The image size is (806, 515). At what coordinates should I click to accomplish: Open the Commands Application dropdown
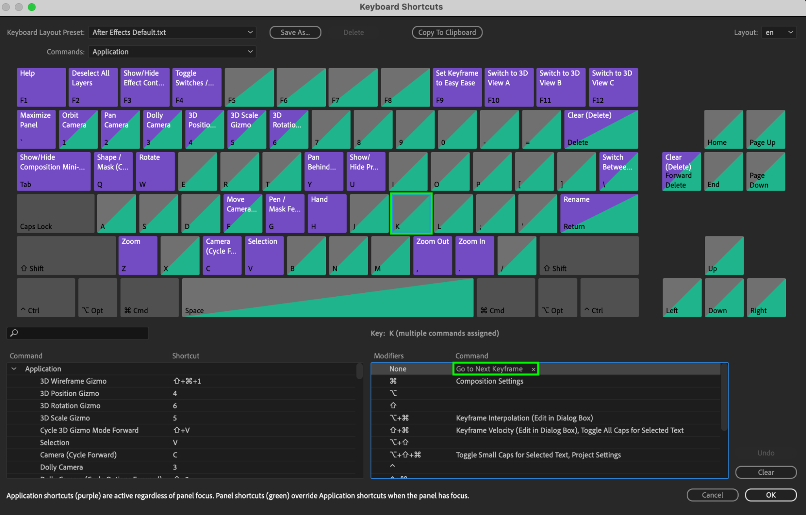172,52
